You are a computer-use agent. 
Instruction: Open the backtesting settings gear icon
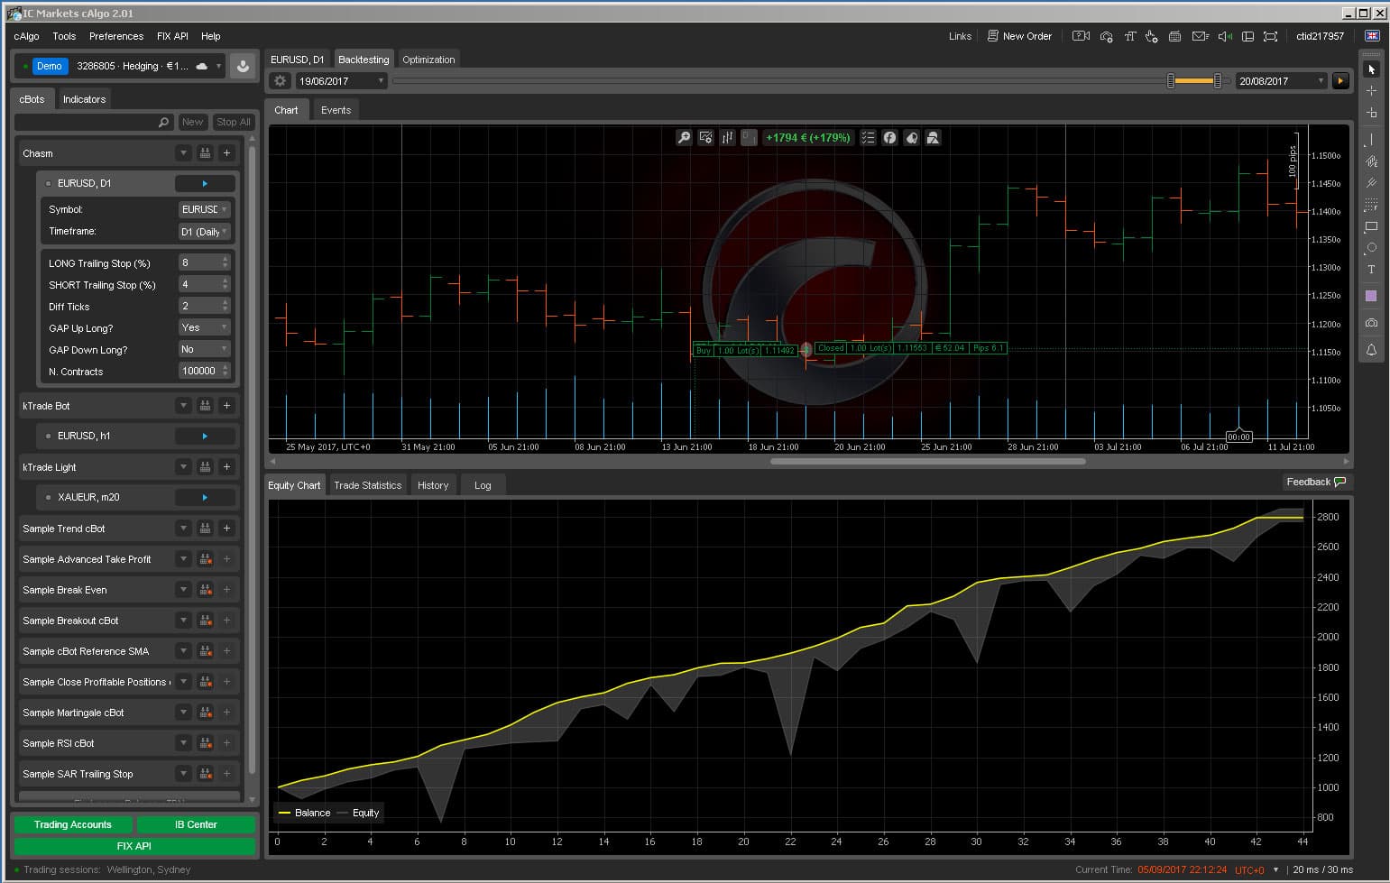coord(280,81)
